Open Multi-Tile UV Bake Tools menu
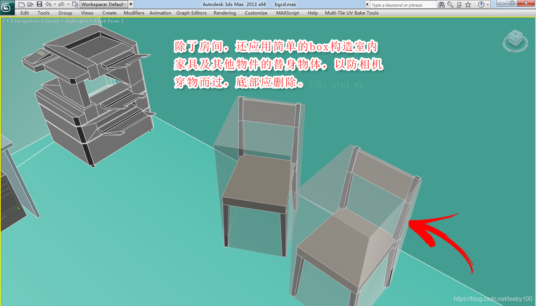The width and height of the screenshot is (536, 306). pyautogui.click(x=352, y=13)
